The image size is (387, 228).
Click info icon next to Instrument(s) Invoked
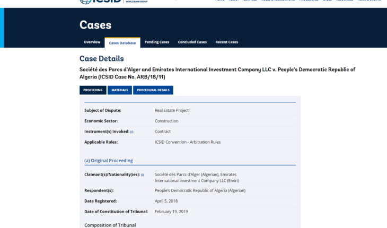tap(132, 132)
